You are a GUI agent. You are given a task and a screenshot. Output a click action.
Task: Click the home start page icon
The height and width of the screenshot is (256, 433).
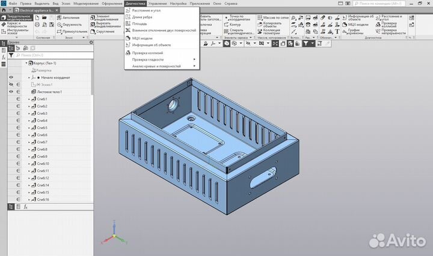pos(4,10)
